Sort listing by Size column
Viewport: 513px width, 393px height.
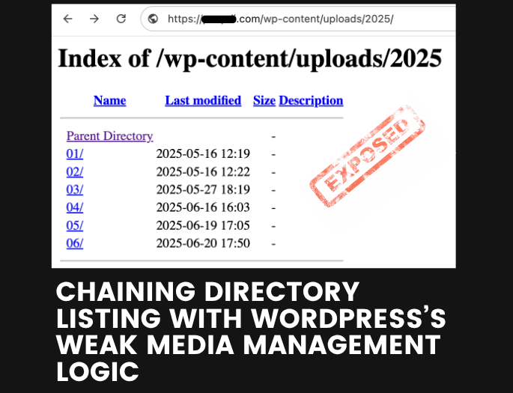tap(264, 100)
